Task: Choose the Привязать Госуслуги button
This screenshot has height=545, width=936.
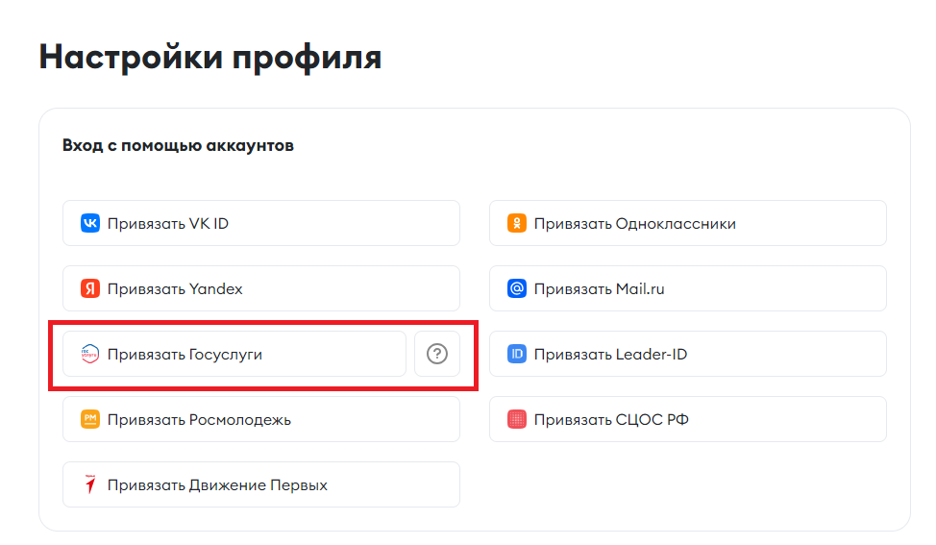Action: pos(234,354)
